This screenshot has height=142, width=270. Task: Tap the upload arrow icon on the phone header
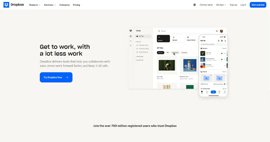(x=225, y=41)
